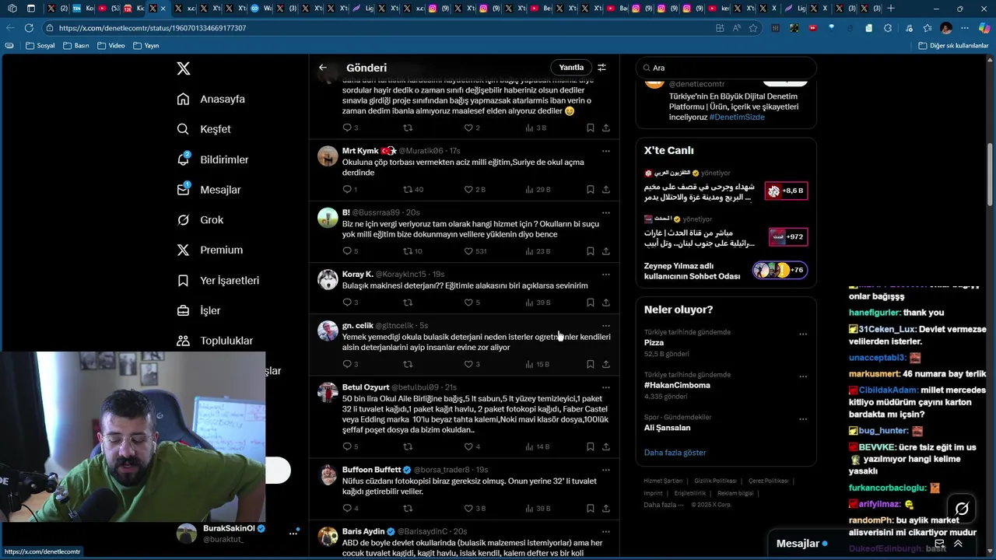The height and width of the screenshot is (560, 996).
Task: Open more options on Mrt Kymk post
Action: (x=605, y=151)
